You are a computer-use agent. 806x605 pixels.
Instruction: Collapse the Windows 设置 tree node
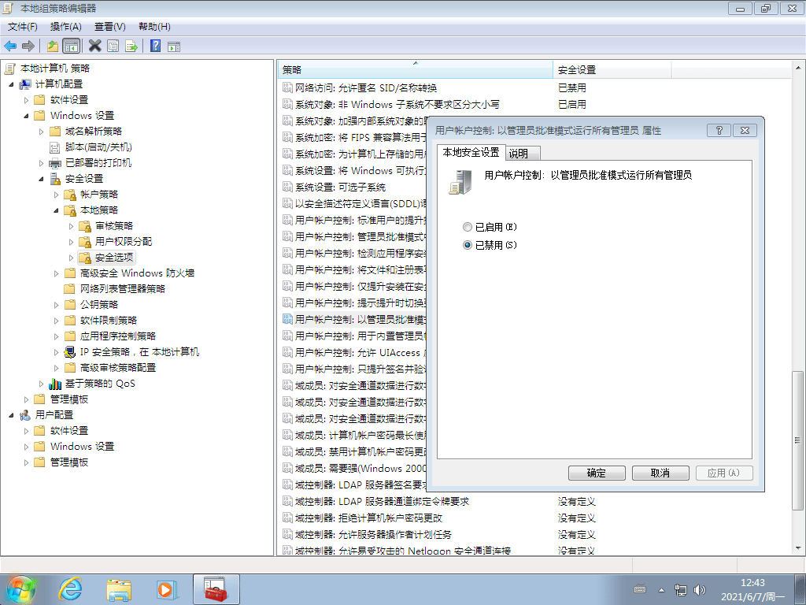tap(26, 115)
